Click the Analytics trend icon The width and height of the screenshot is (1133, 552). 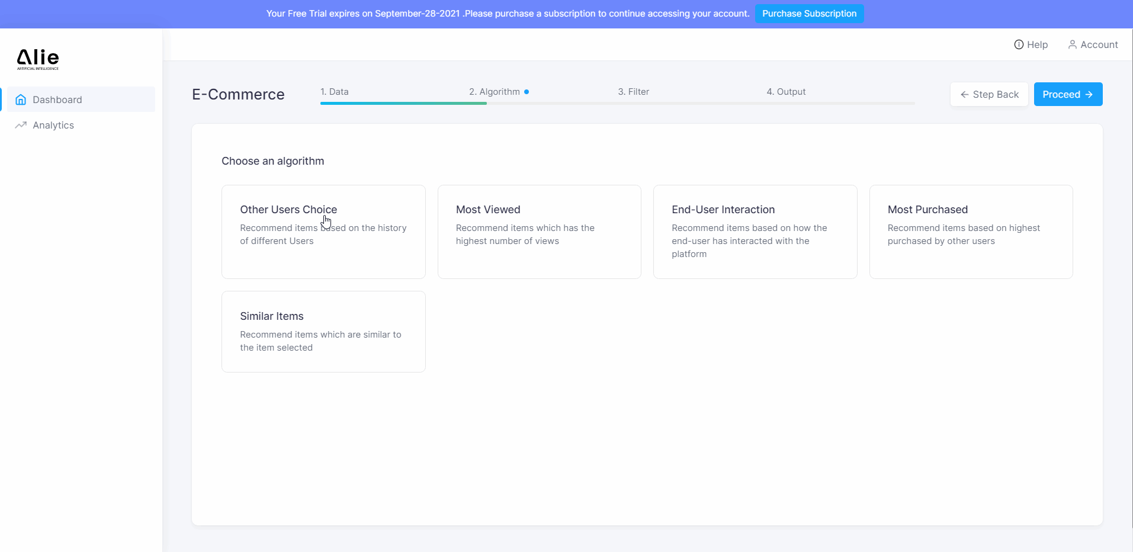click(x=21, y=125)
